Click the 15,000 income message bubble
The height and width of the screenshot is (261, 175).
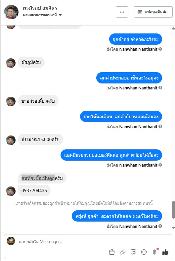pyautogui.click(x=40, y=139)
